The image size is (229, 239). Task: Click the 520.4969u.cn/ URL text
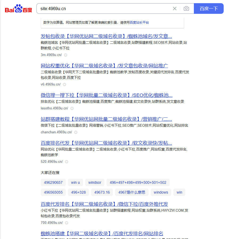(x=52, y=161)
